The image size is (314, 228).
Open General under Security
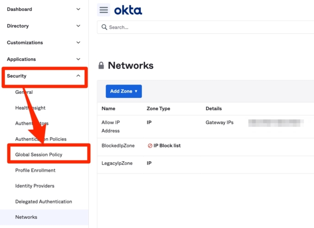(x=24, y=92)
